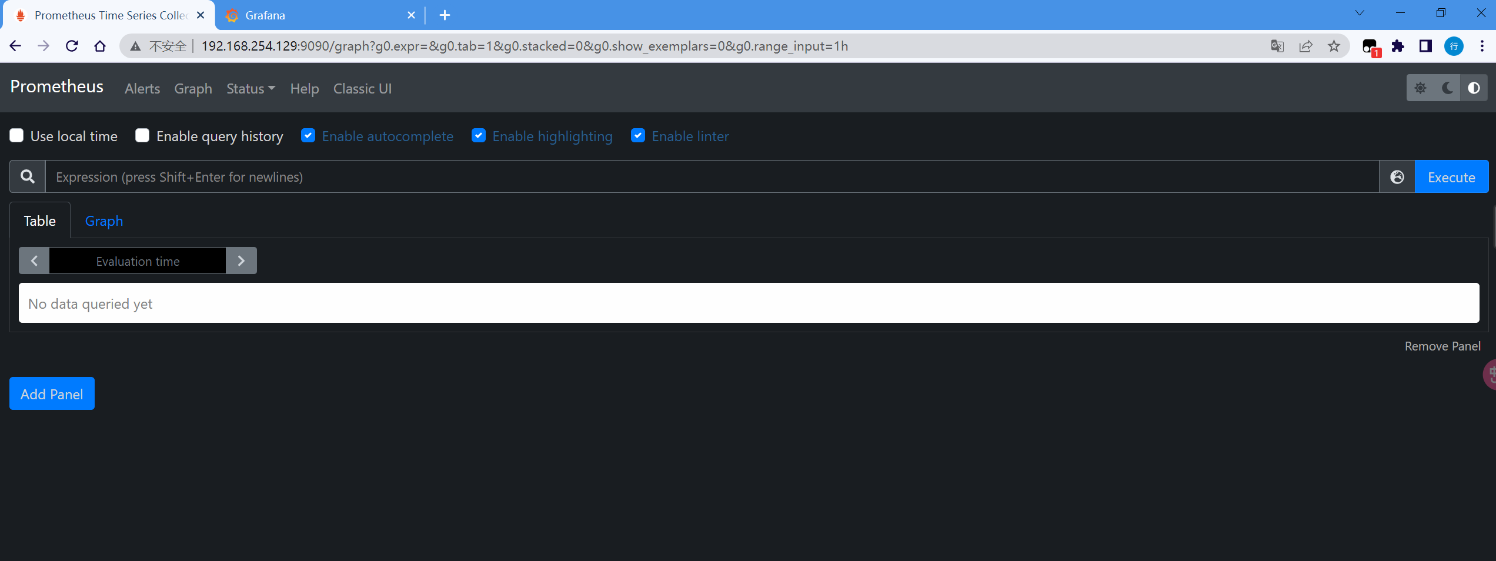The image size is (1496, 561).
Task: Go back with browser back arrow
Action: click(x=15, y=46)
